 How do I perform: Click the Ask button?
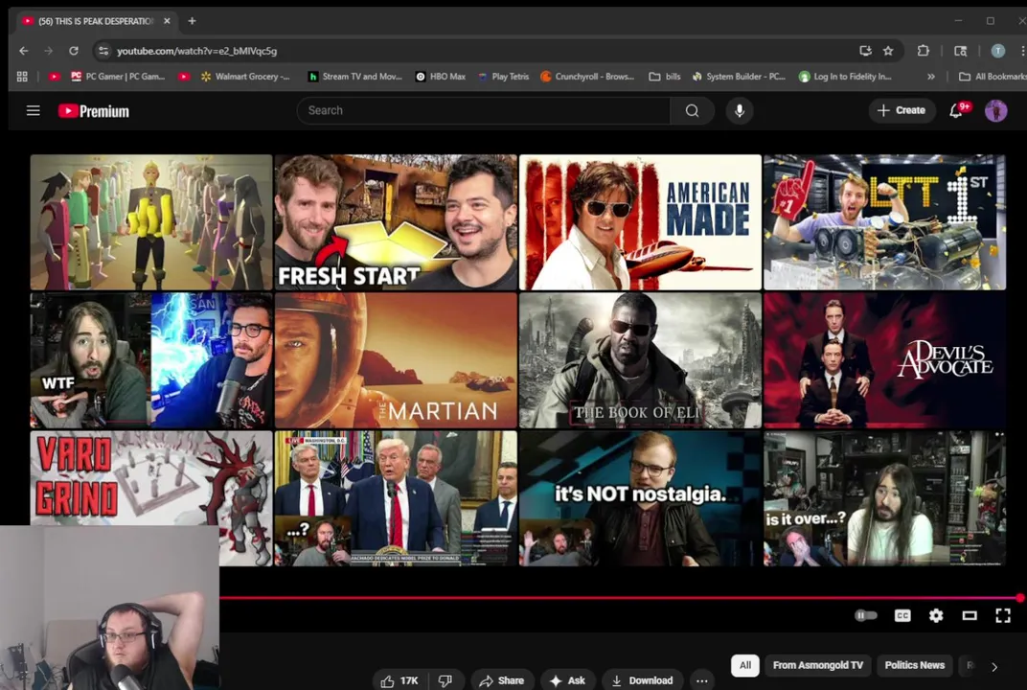(x=567, y=680)
